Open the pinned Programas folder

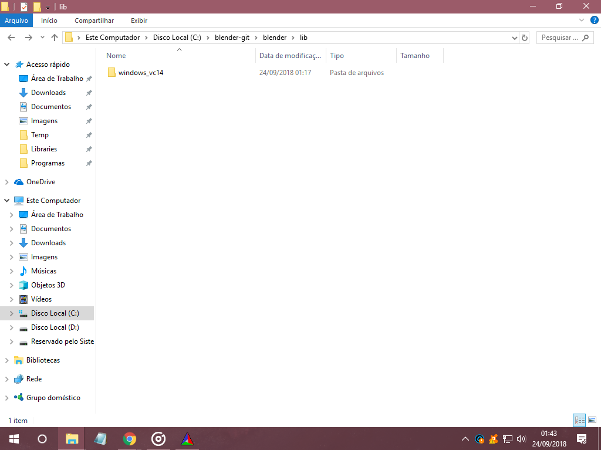tap(48, 163)
